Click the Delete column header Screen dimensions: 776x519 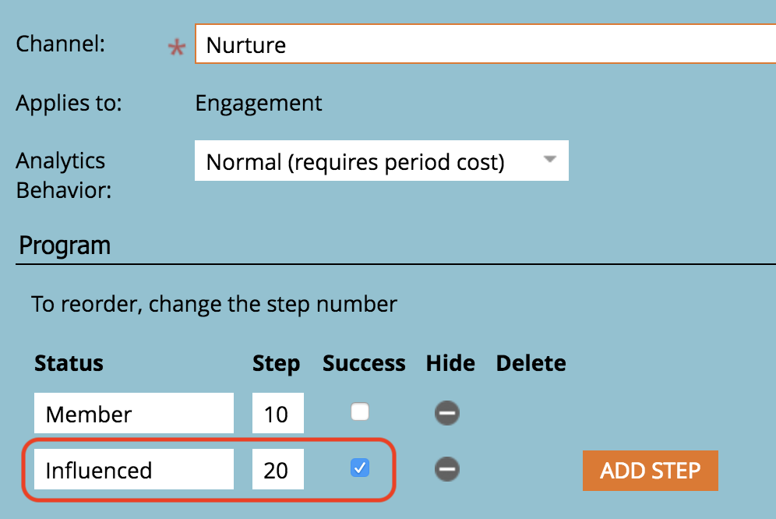click(531, 364)
